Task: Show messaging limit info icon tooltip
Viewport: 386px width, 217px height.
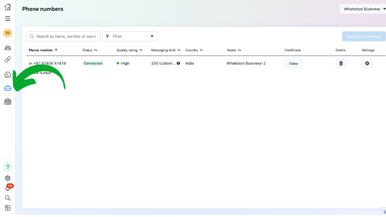Action: (x=178, y=63)
